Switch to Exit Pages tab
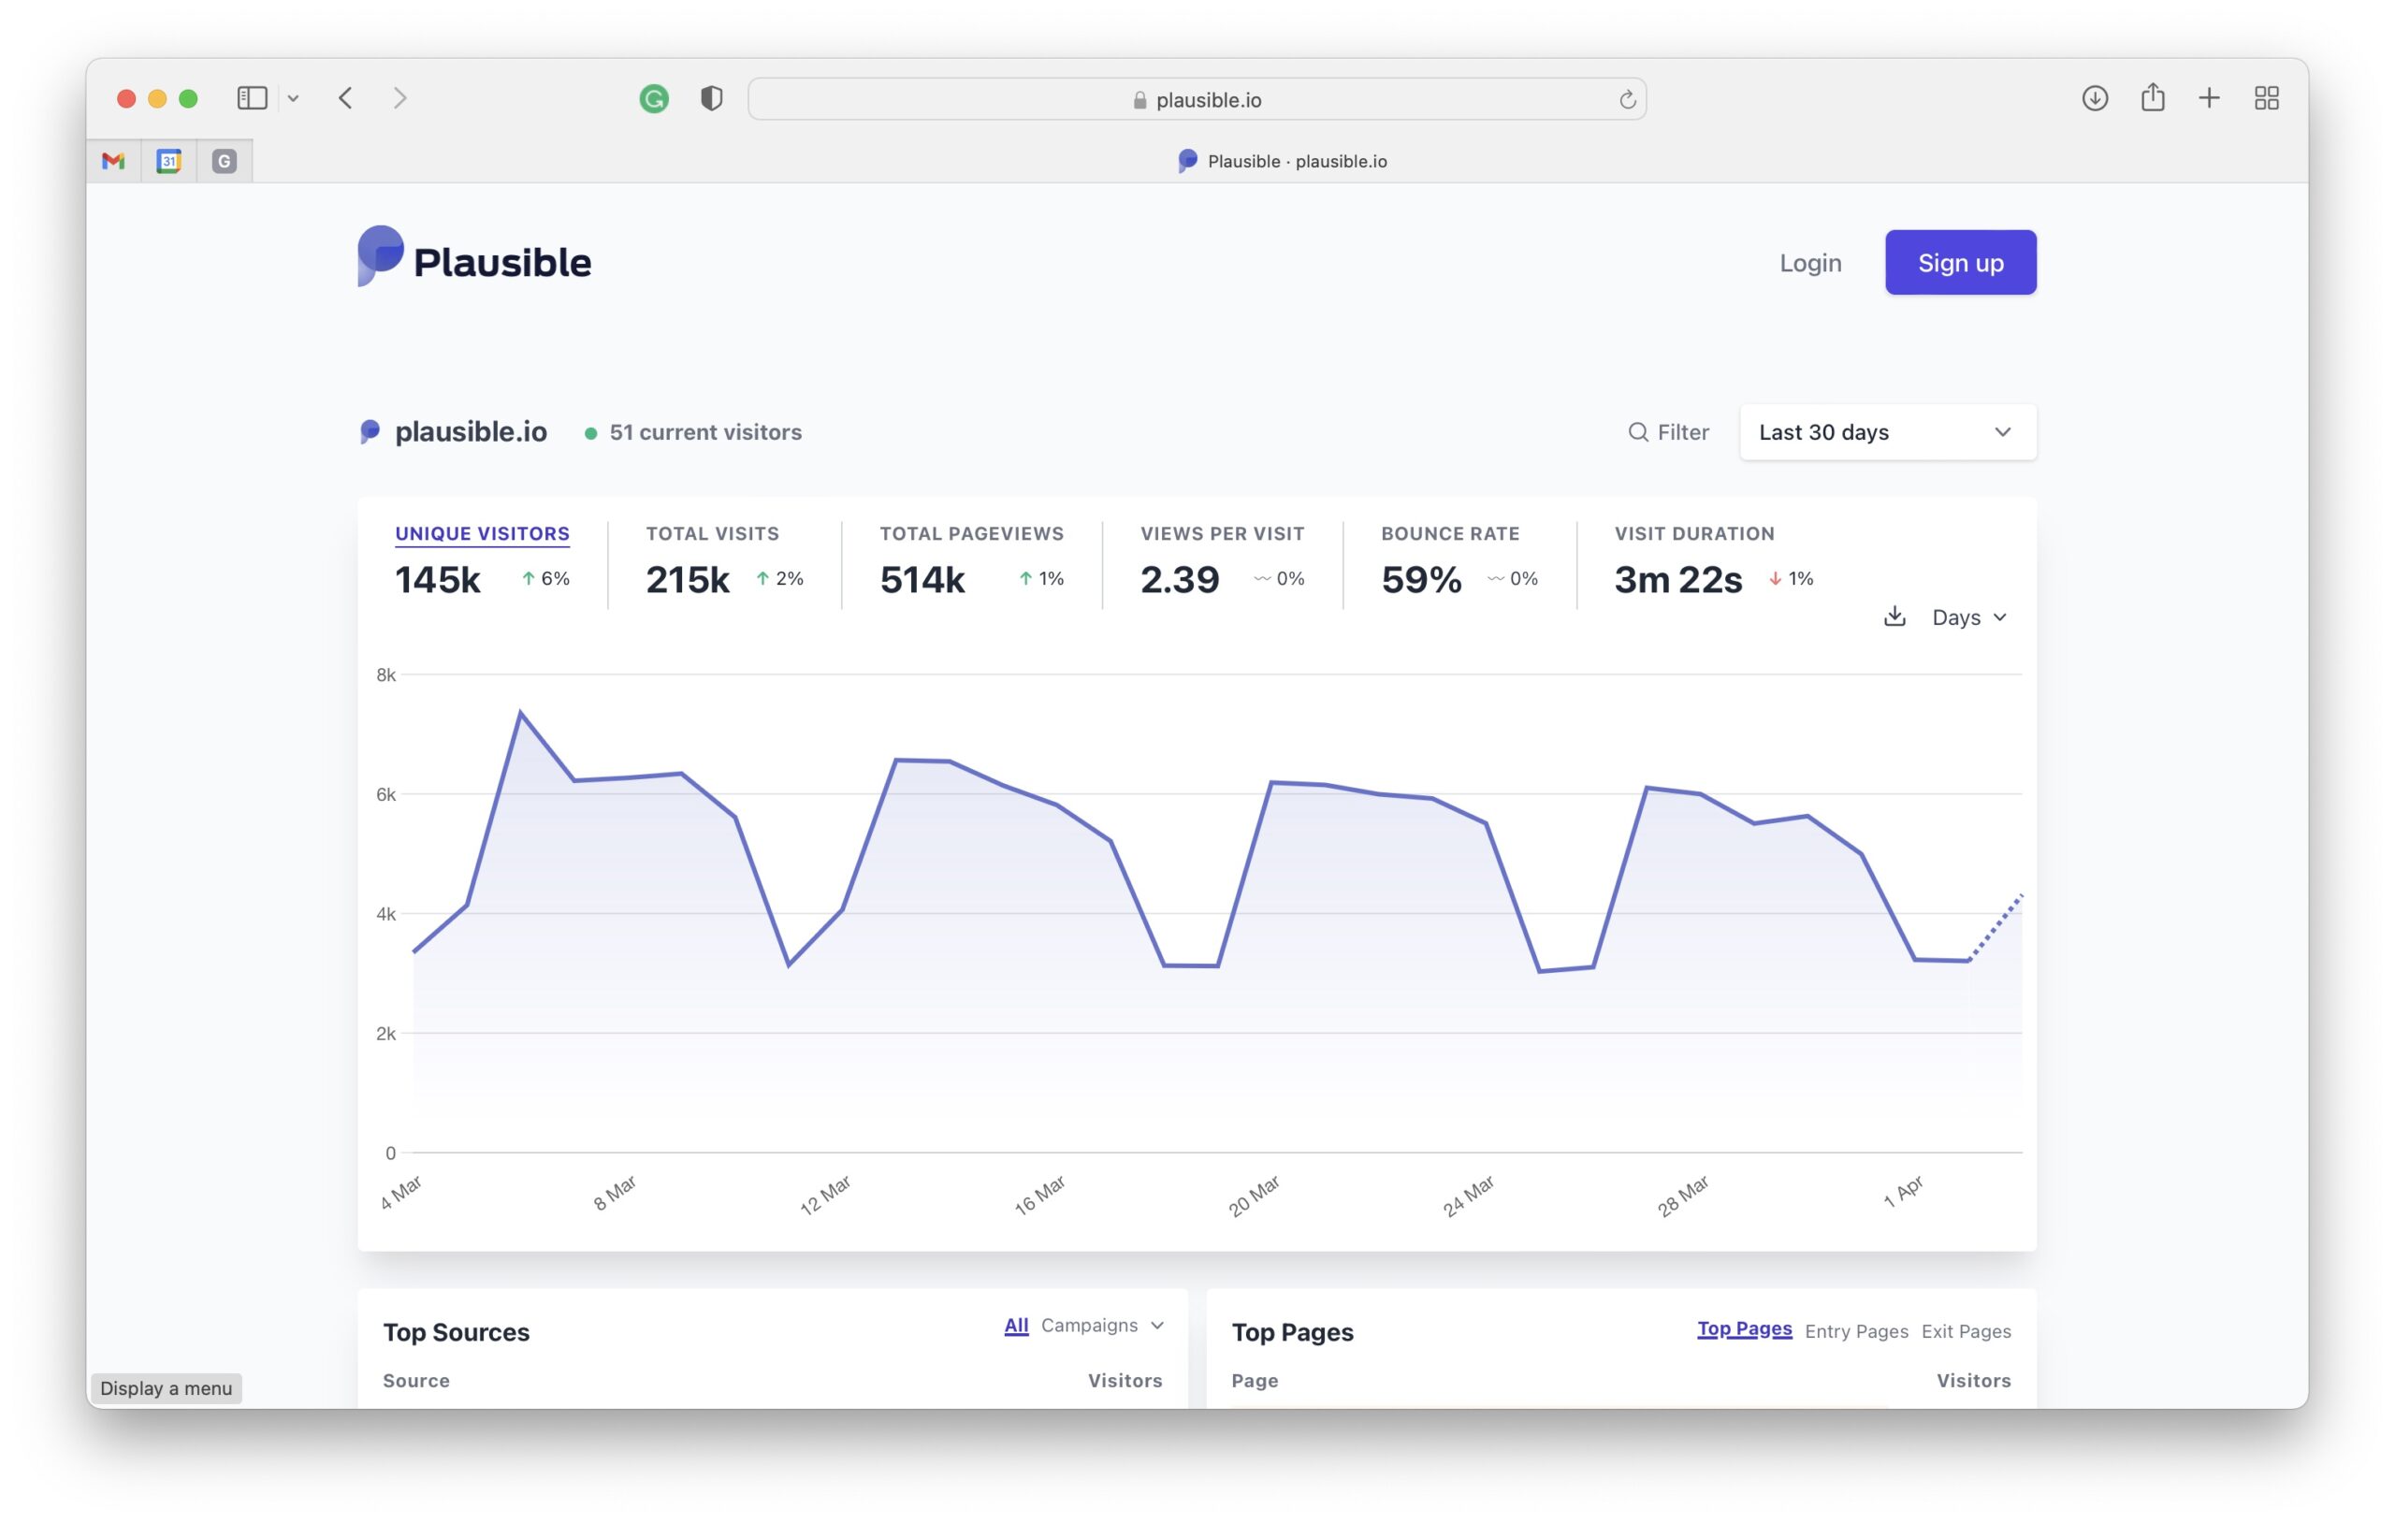Viewport: 2395px width, 1523px height. click(x=1966, y=1331)
